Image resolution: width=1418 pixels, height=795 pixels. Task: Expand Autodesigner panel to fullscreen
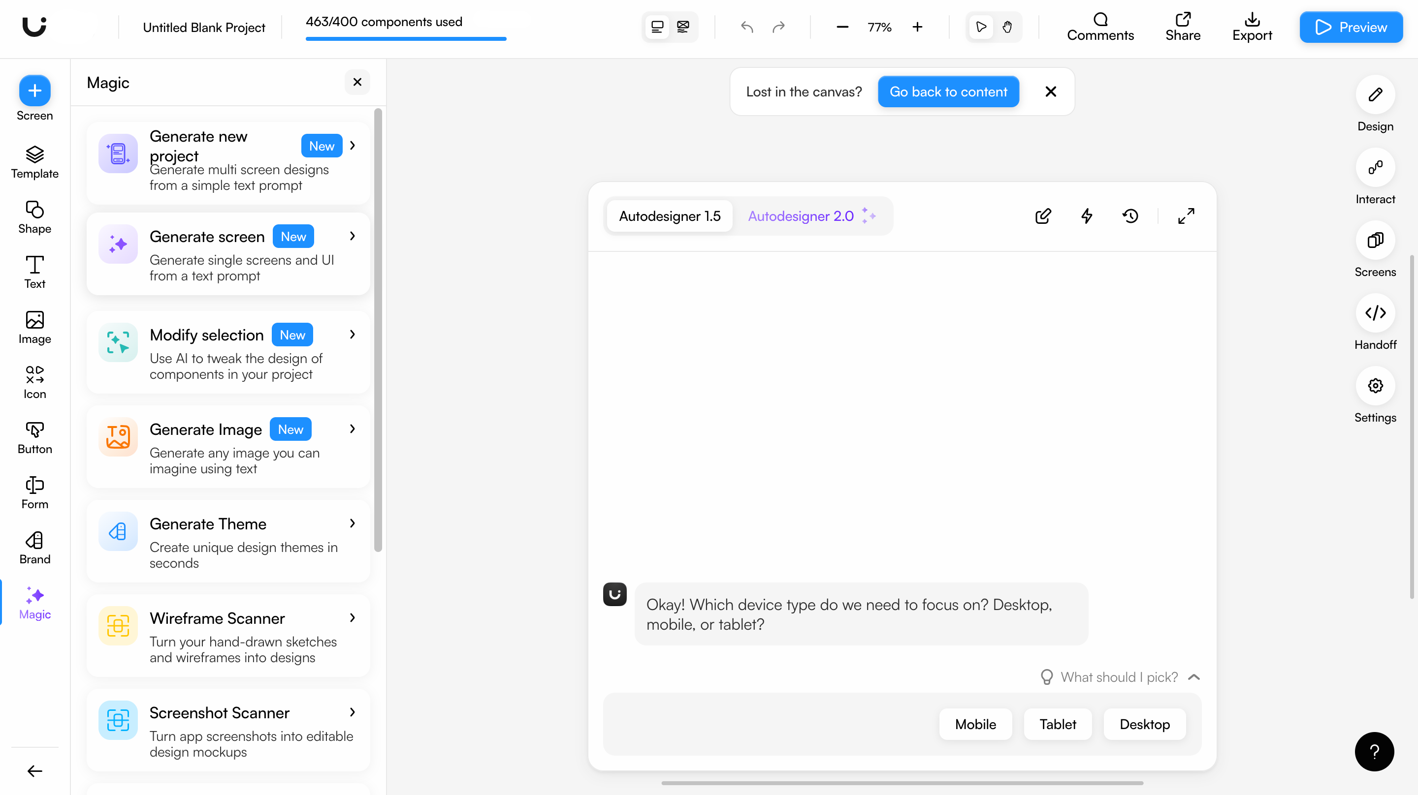[1186, 215]
